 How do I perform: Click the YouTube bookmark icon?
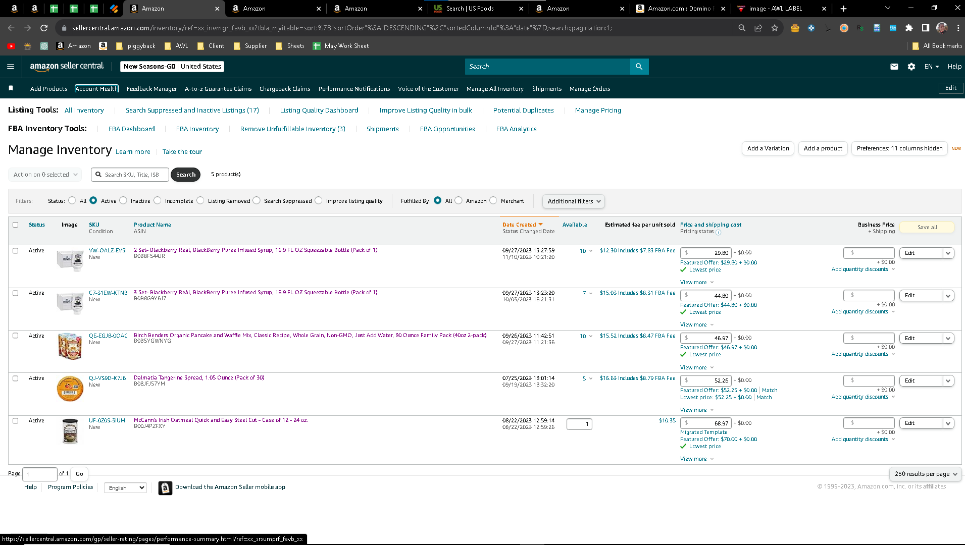pyautogui.click(x=11, y=46)
